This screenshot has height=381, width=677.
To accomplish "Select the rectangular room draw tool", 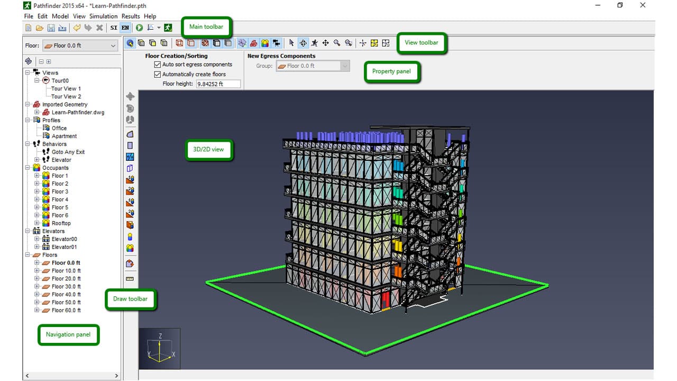I will click(130, 146).
